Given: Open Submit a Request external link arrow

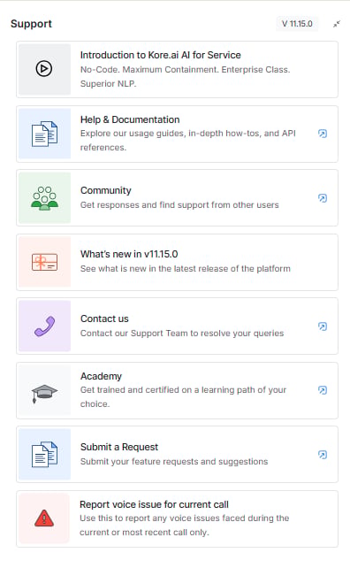Looking at the screenshot, I should click(323, 455).
